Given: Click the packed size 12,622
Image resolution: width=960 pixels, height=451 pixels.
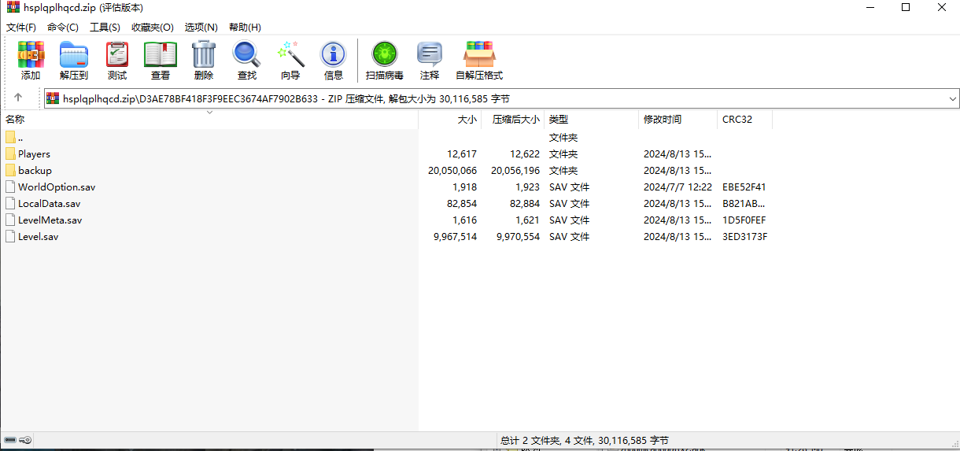Looking at the screenshot, I should 525,153.
